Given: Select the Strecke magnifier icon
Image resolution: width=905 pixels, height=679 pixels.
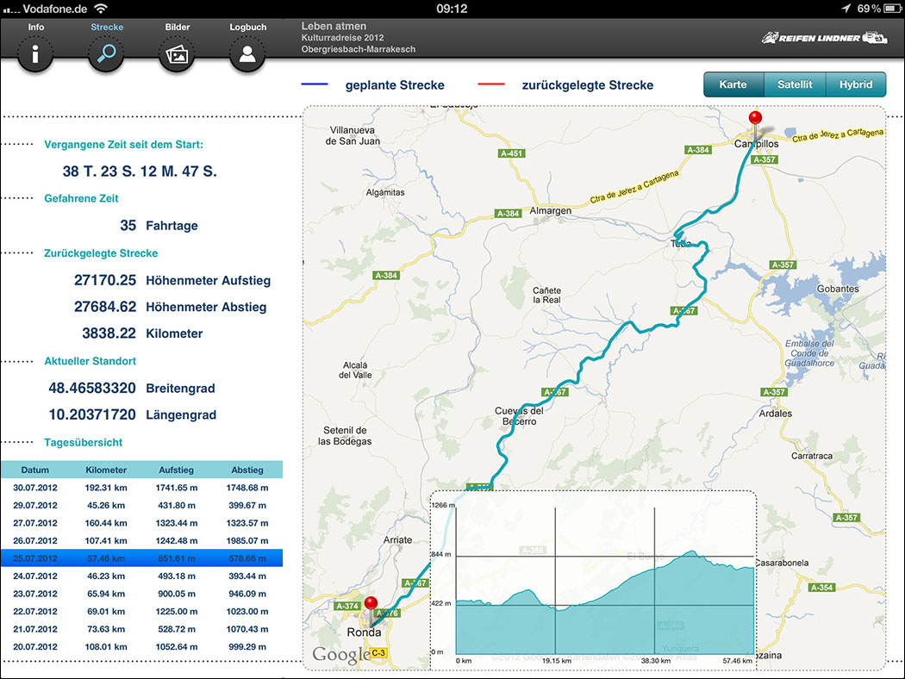Looking at the screenshot, I should [106, 54].
